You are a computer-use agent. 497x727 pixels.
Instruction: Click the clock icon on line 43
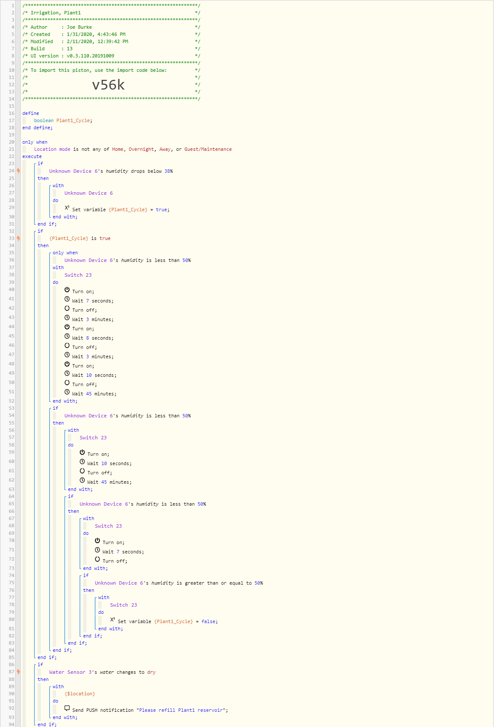click(67, 318)
